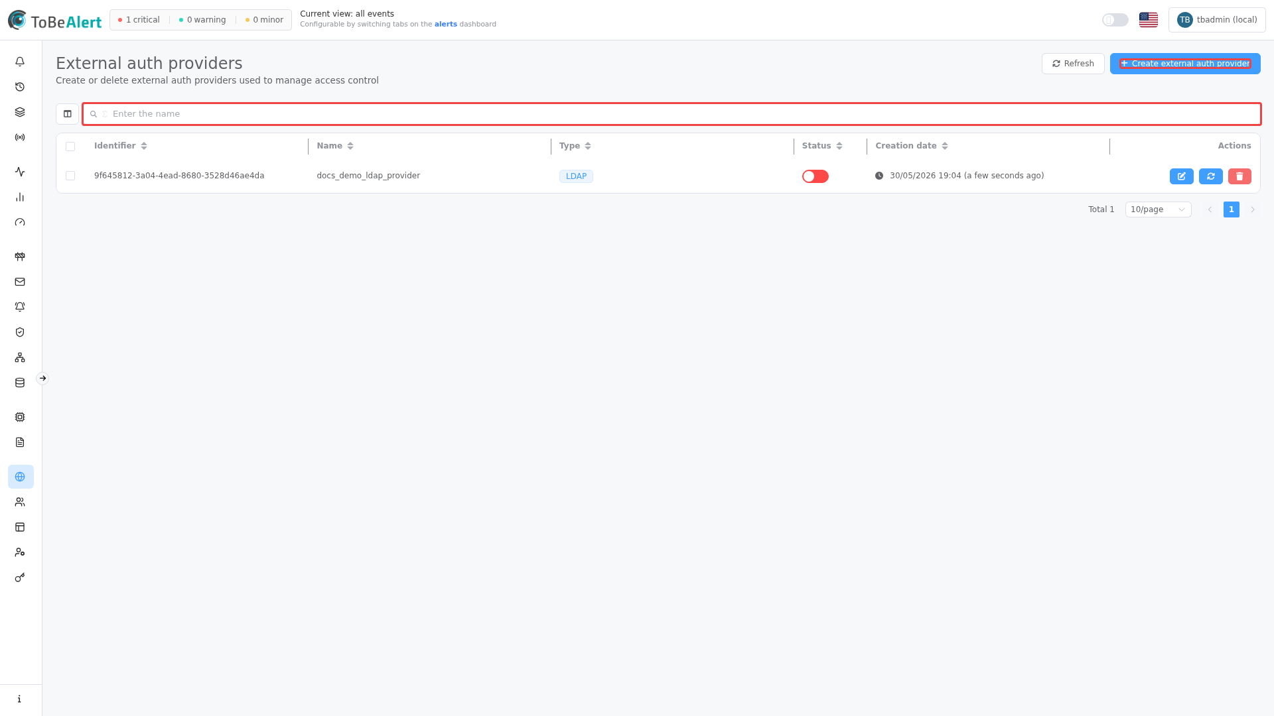Open the database cylinder icon in sidebar

coord(20,383)
